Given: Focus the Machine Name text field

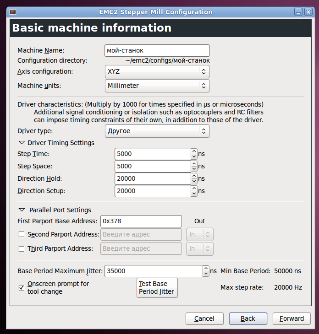Looking at the screenshot, I should [157, 50].
